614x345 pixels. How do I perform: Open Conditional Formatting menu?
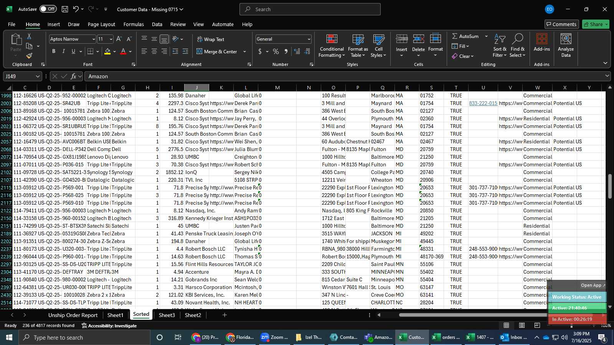pos(332,46)
